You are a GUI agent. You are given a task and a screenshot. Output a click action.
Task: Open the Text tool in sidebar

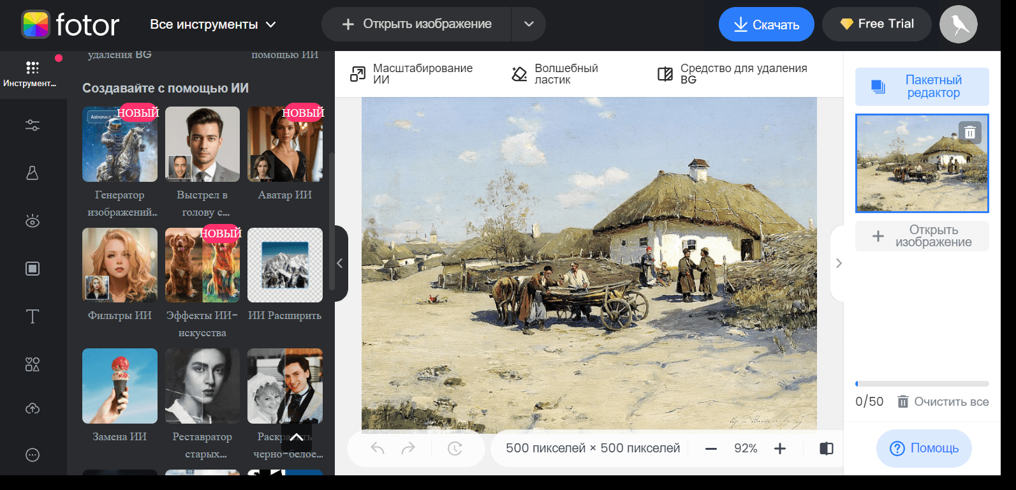click(33, 316)
